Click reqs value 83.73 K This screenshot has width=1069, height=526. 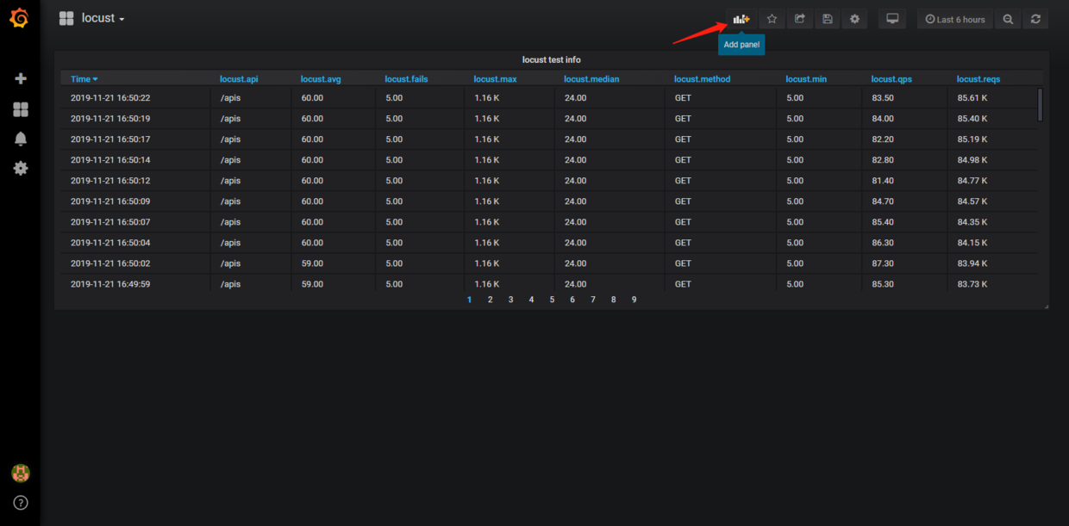coord(972,284)
